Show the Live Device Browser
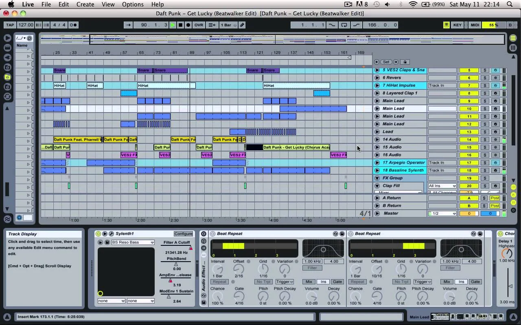The image size is (521, 325). (7, 48)
